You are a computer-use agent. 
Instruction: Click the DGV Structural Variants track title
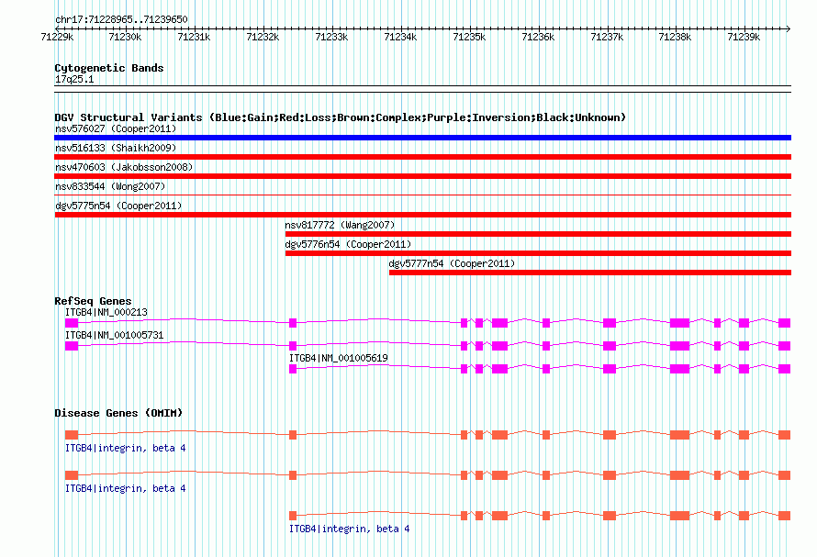[x=340, y=117]
